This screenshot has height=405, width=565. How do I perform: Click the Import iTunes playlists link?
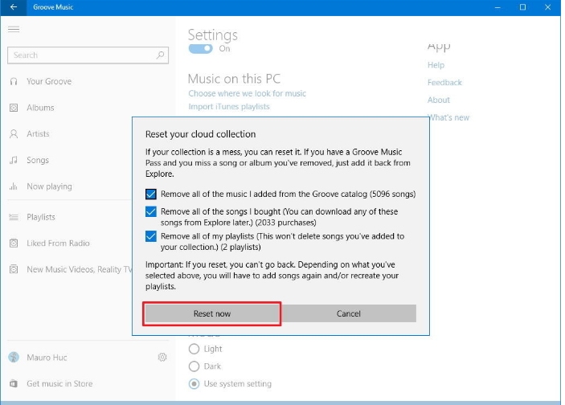coord(229,106)
